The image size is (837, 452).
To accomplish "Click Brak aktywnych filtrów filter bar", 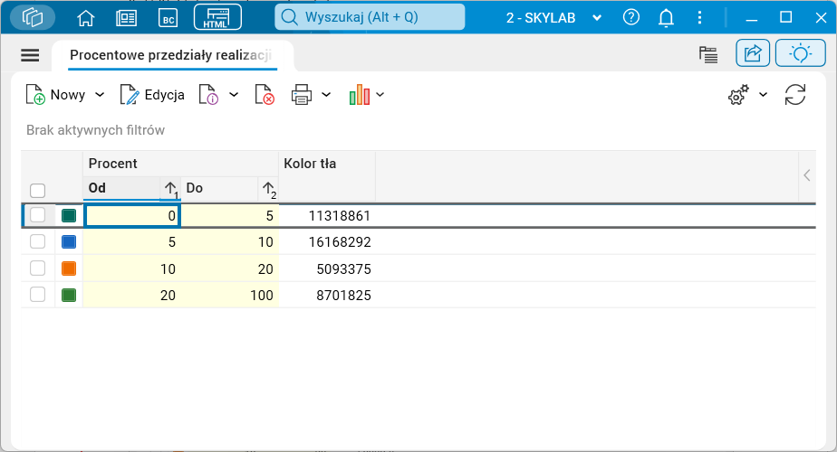I will pyautogui.click(x=95, y=130).
